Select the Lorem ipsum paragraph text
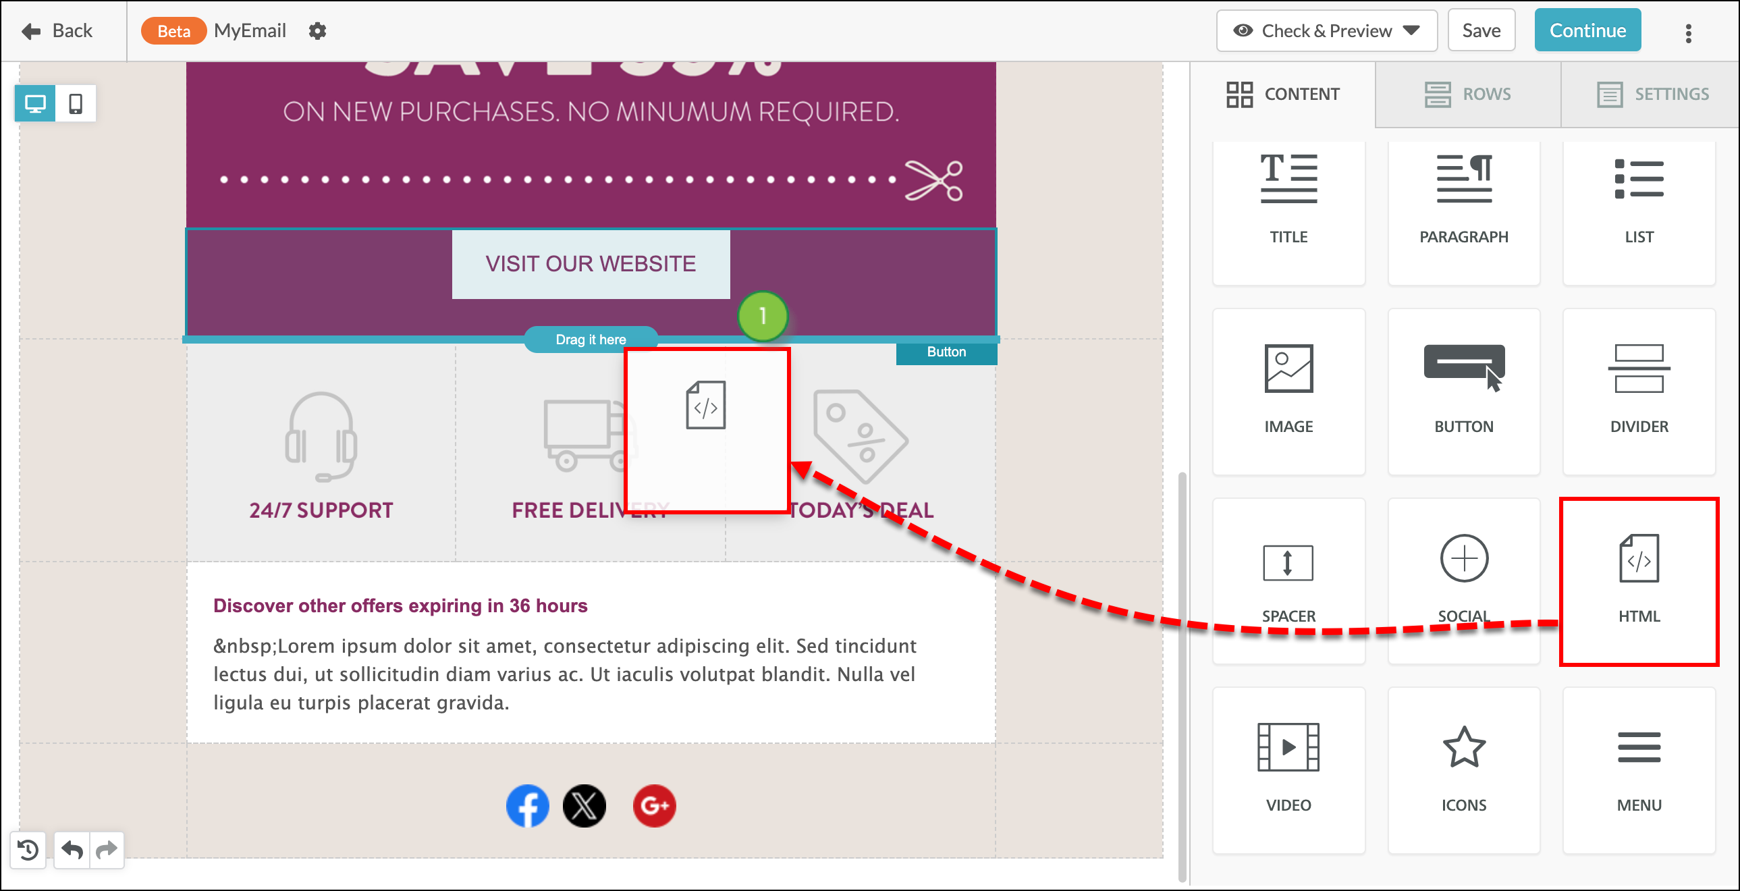 point(565,674)
